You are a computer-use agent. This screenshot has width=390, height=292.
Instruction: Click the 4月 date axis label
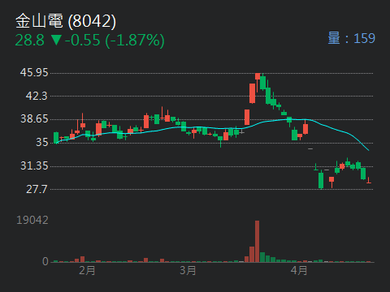[299, 270]
